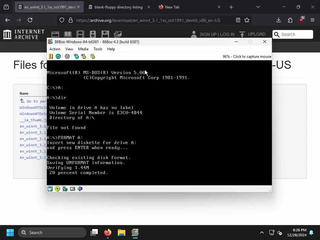Click inside the MS-DOS emulator screen

(159, 122)
